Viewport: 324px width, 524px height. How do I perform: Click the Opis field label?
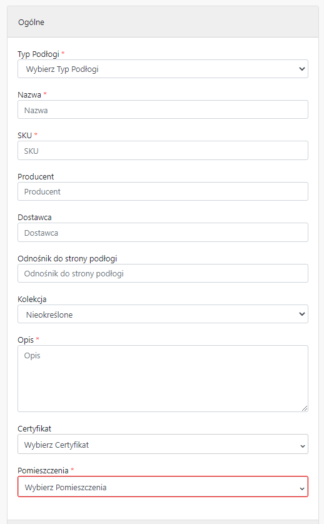pyautogui.click(x=26, y=340)
